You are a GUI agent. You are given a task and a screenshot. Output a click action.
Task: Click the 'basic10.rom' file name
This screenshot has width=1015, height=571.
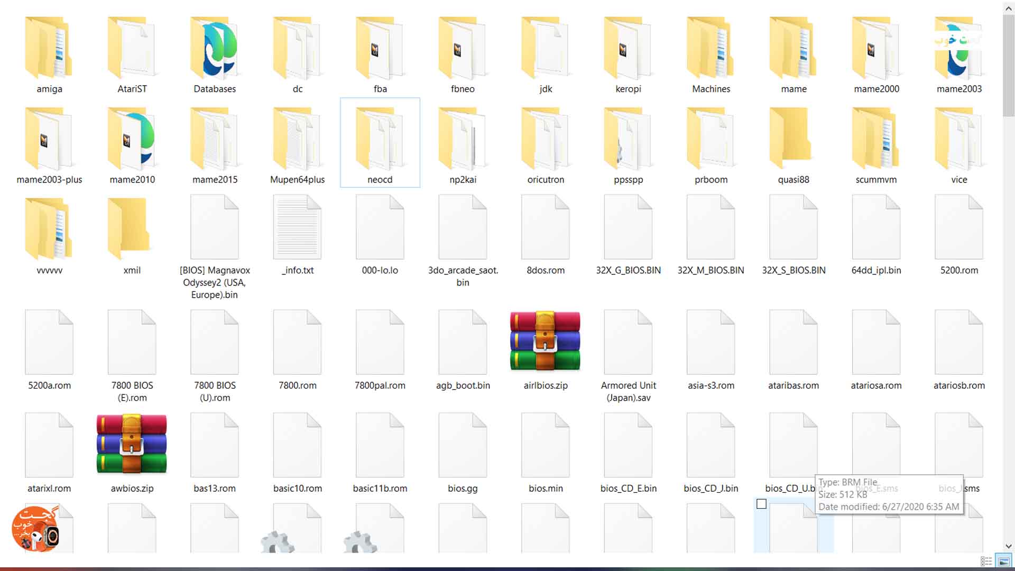pos(298,489)
